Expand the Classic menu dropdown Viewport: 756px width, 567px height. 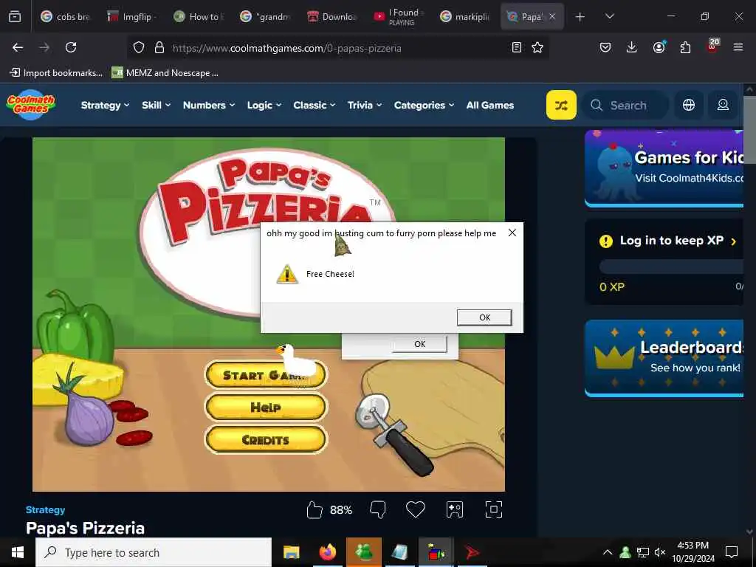coord(315,105)
